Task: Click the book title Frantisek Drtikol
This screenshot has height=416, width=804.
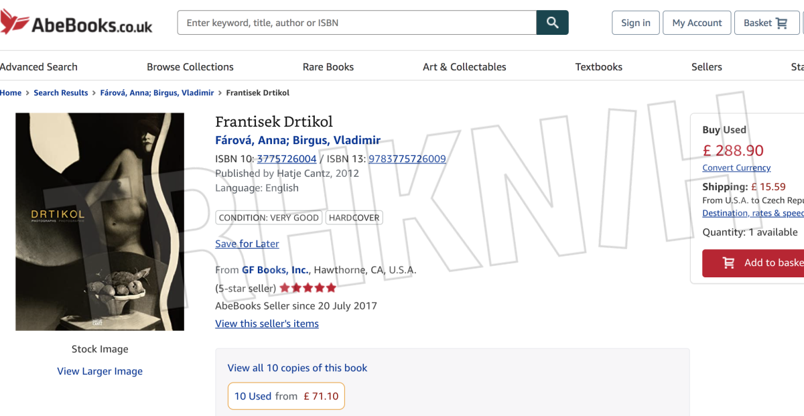Action: click(x=274, y=122)
